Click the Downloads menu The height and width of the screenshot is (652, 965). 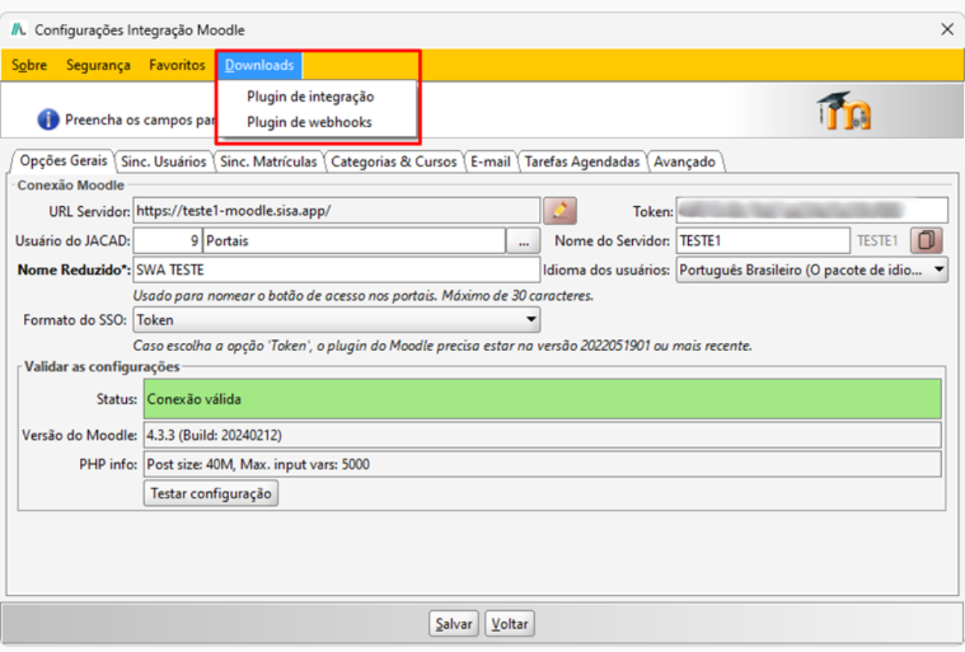point(260,65)
